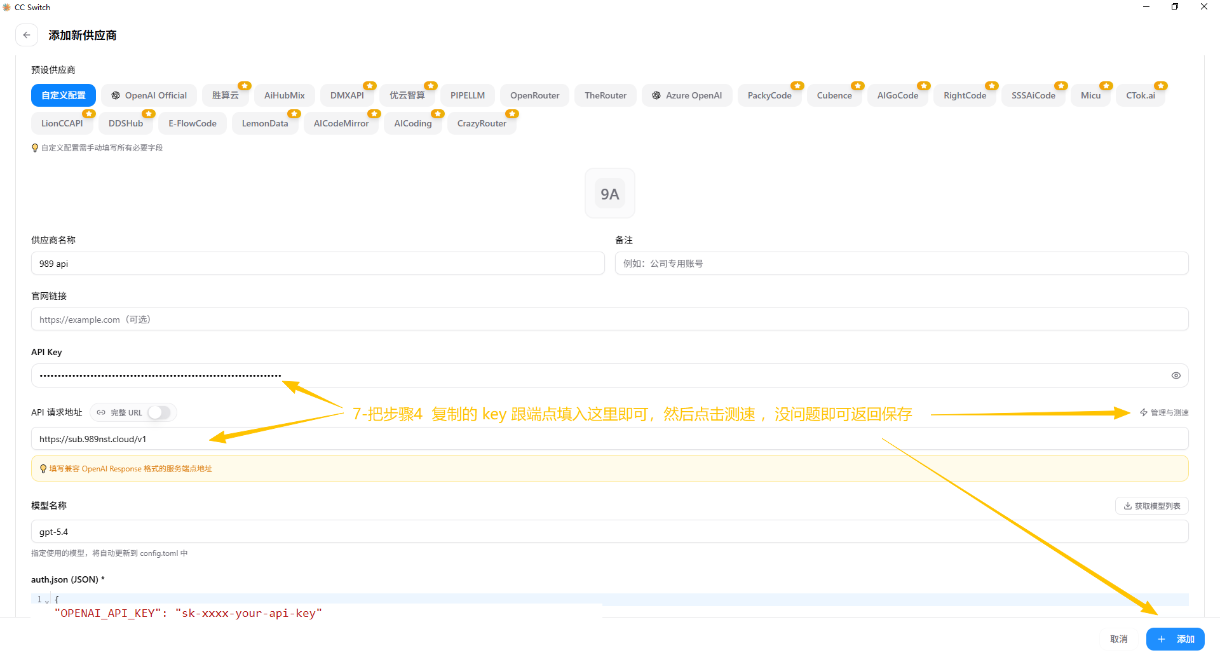
Task: Select AIGoCode preset
Action: pos(898,95)
